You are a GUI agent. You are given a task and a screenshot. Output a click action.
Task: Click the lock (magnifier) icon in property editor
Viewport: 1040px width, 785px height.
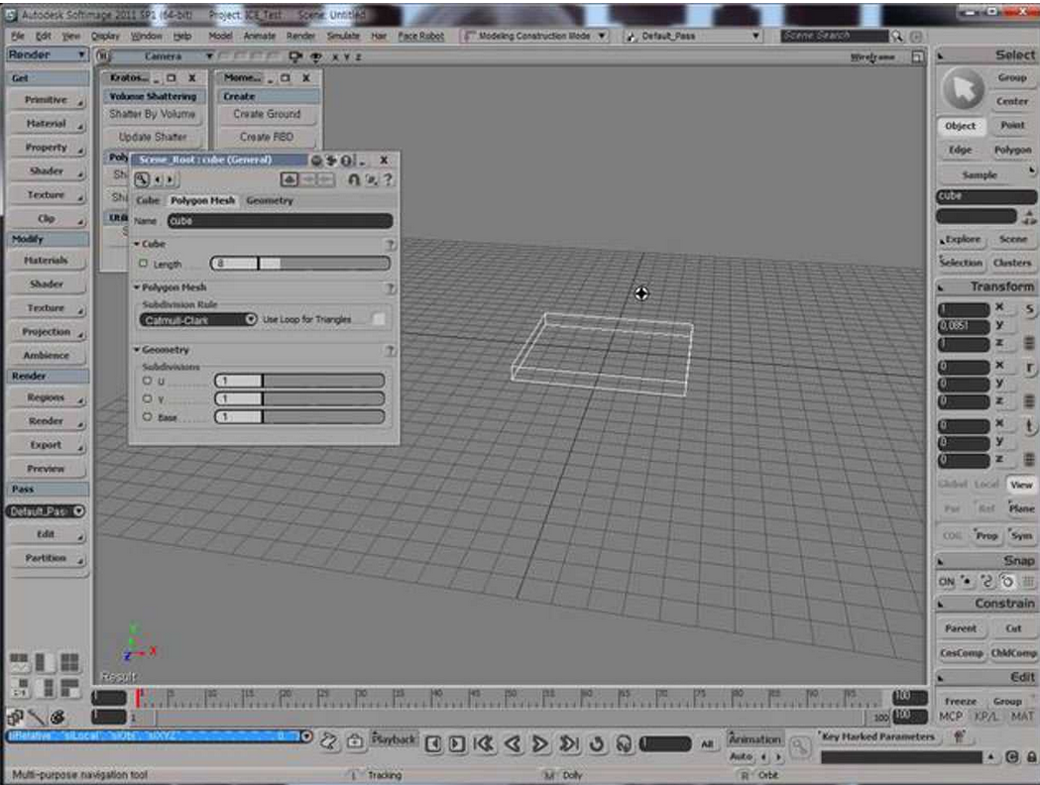(x=142, y=179)
